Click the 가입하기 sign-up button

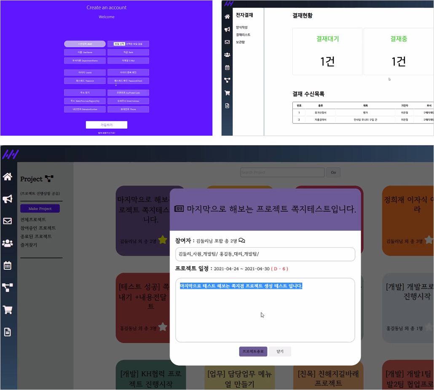(x=107, y=125)
